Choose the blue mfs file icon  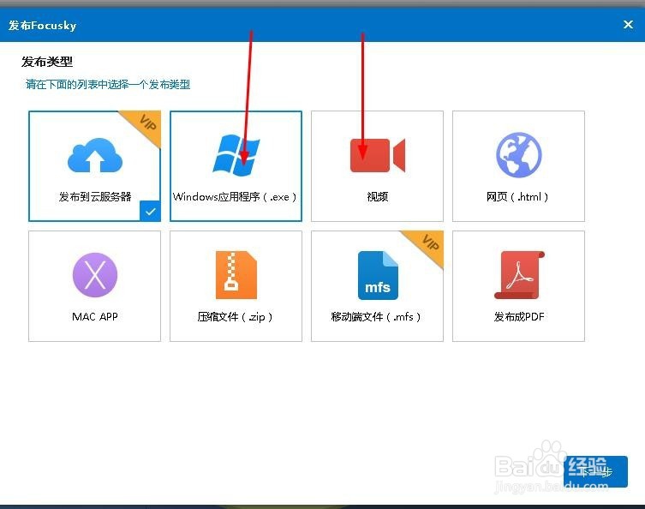(x=377, y=276)
